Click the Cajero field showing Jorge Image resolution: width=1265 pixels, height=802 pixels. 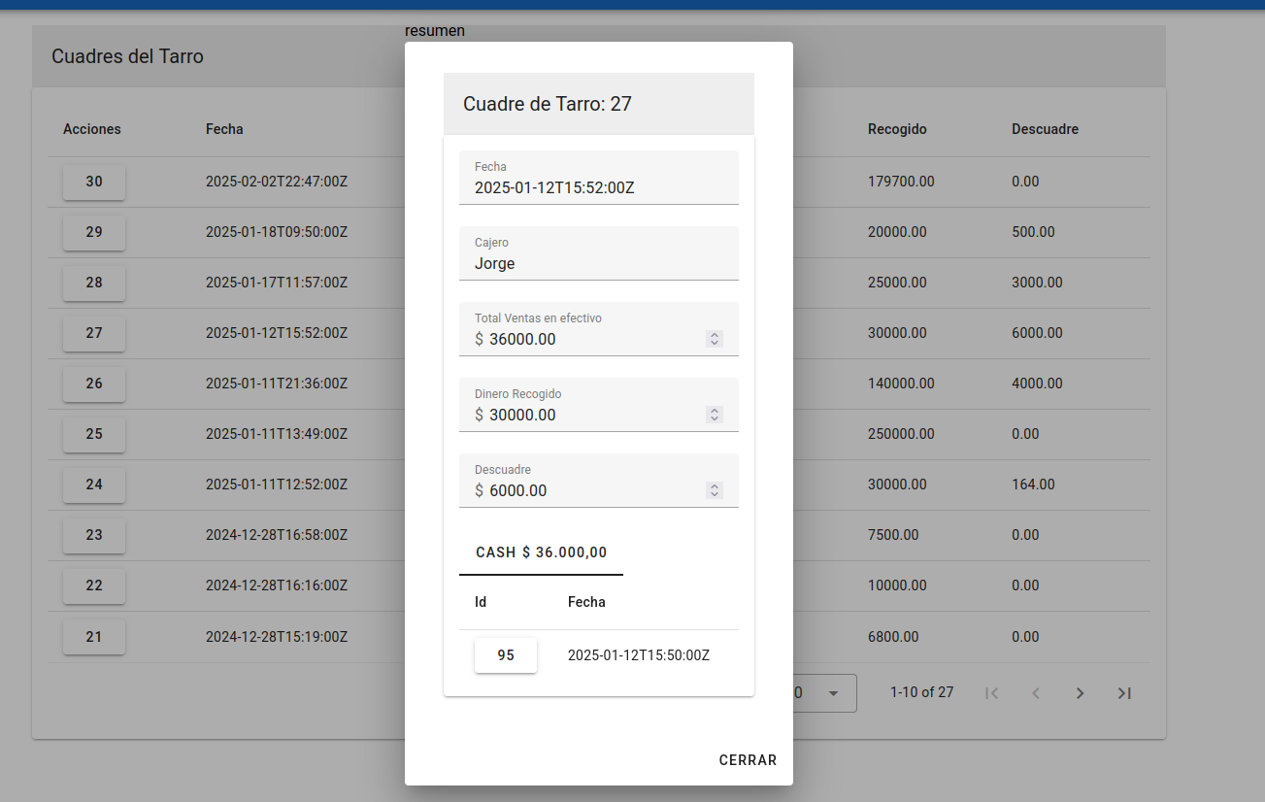(x=598, y=263)
